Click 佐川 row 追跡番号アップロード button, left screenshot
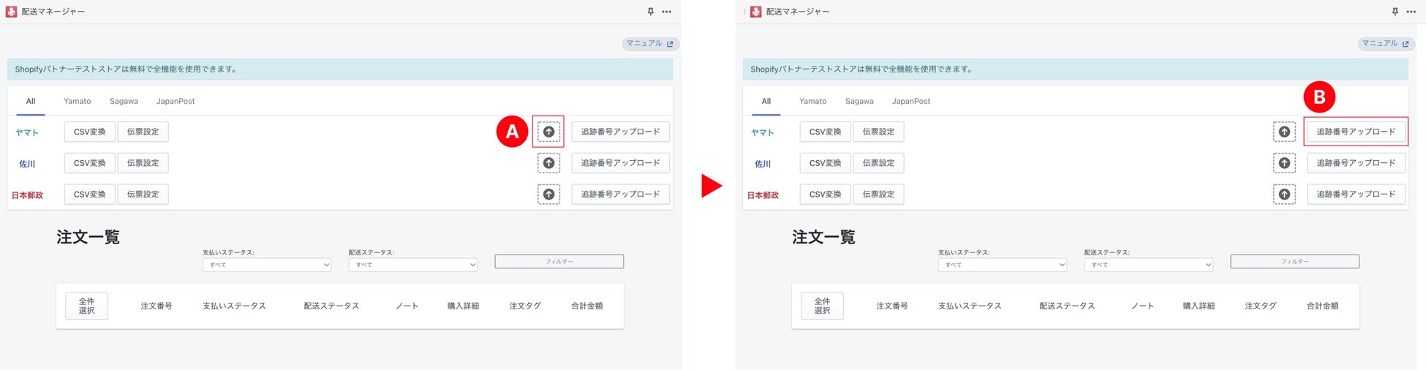Viewport: 1426px width, 370px height. 621,163
